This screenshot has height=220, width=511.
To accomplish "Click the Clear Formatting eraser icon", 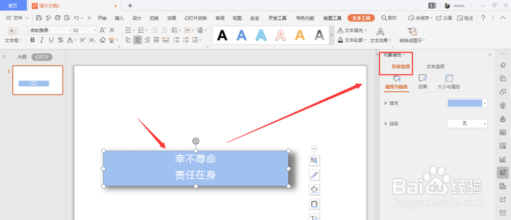I will tap(102, 40).
